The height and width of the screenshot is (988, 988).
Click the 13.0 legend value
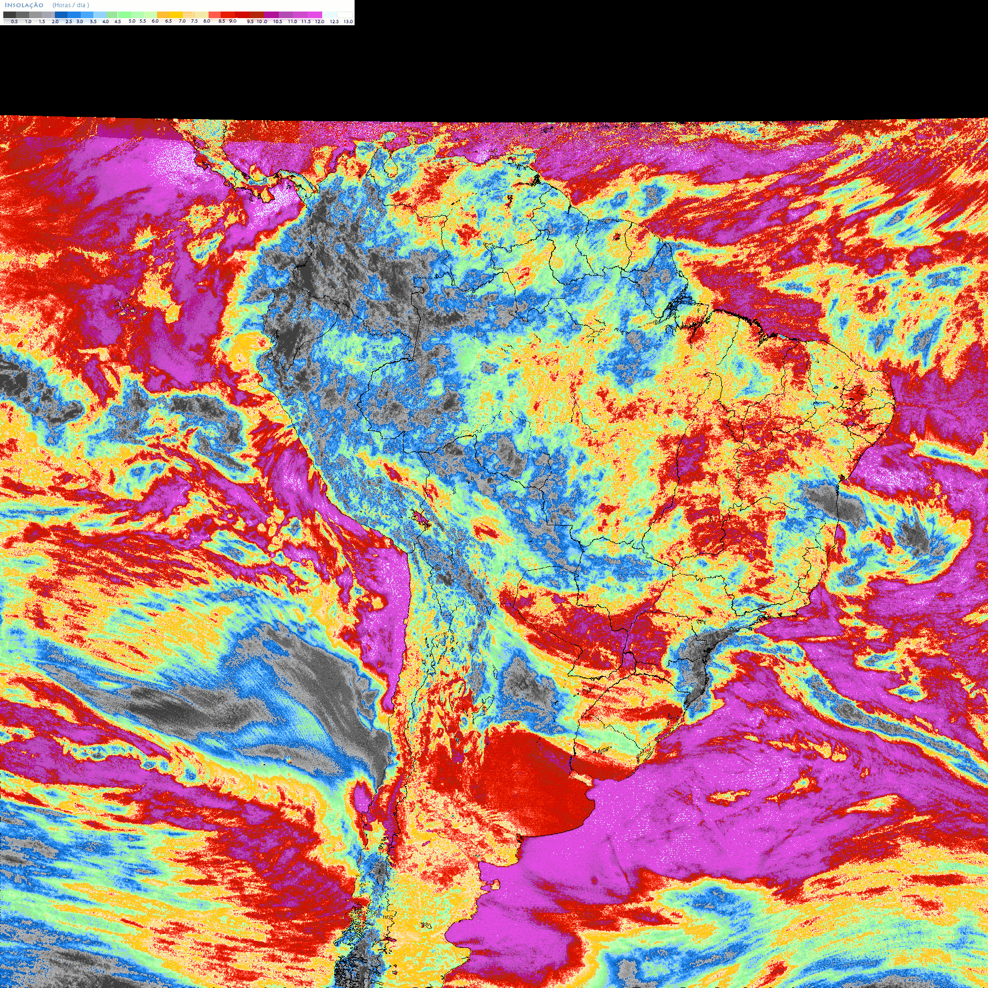[x=349, y=21]
